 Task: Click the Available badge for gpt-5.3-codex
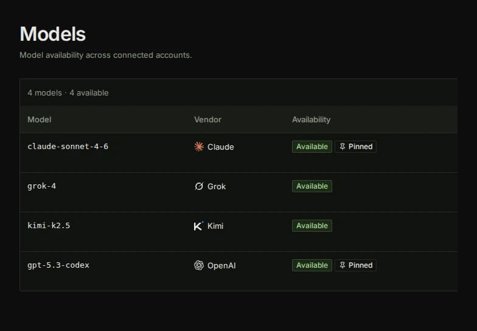[312, 265]
